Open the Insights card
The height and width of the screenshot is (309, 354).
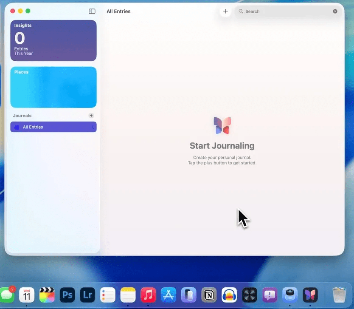(x=53, y=40)
